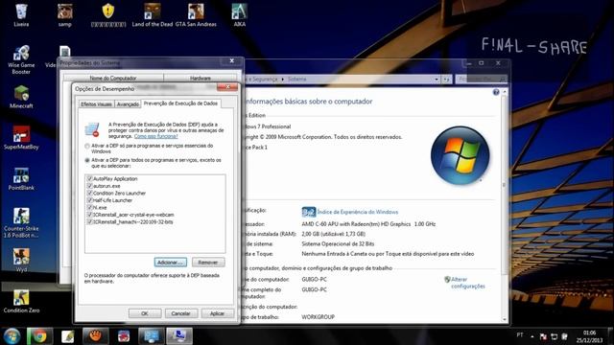Open the red-and-white taskbar application icon
The image size is (614, 345).
(124, 336)
